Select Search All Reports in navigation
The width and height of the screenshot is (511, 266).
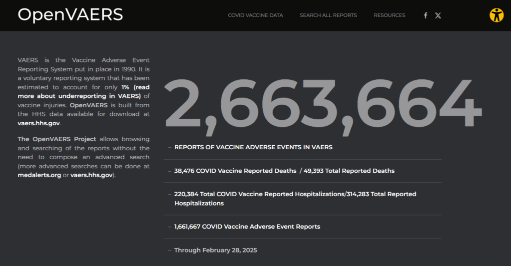point(328,15)
